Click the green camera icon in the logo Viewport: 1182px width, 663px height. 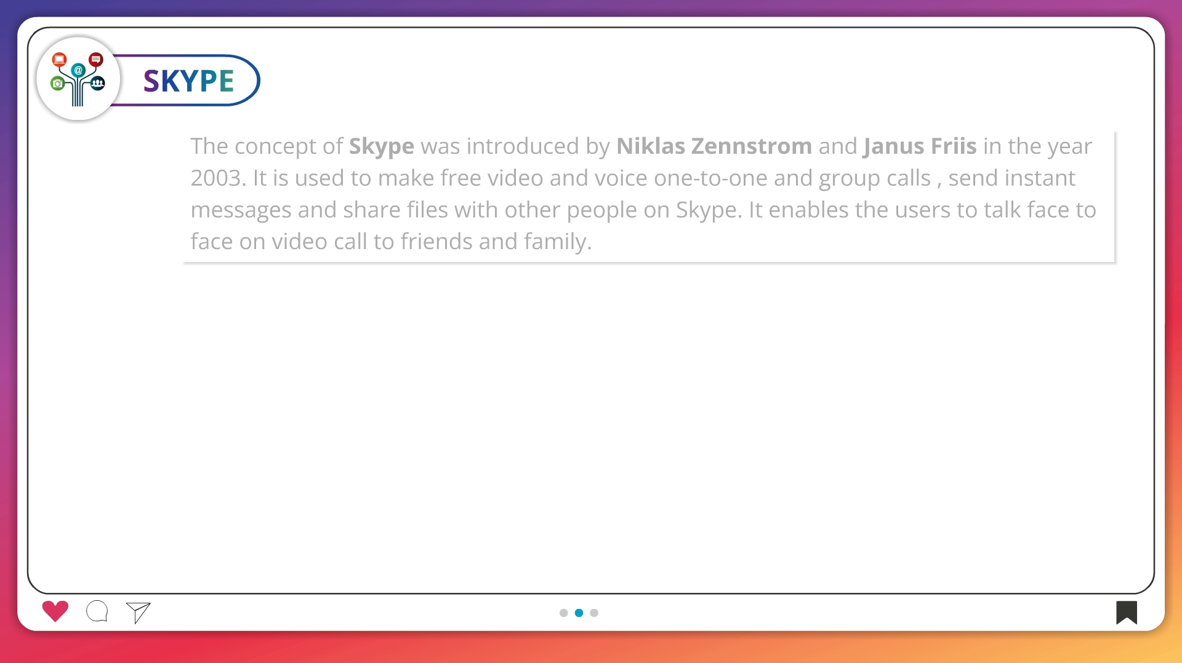tap(58, 84)
